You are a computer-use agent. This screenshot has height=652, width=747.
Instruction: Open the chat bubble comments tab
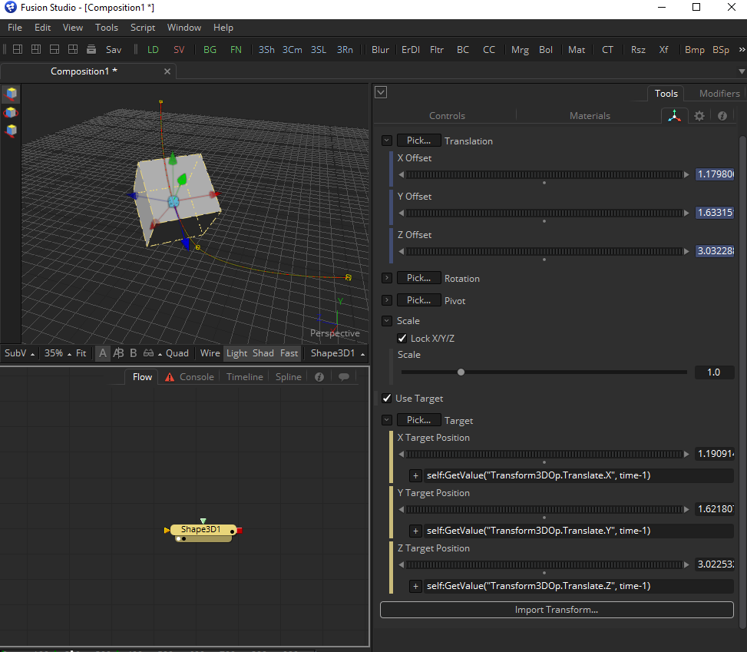343,377
